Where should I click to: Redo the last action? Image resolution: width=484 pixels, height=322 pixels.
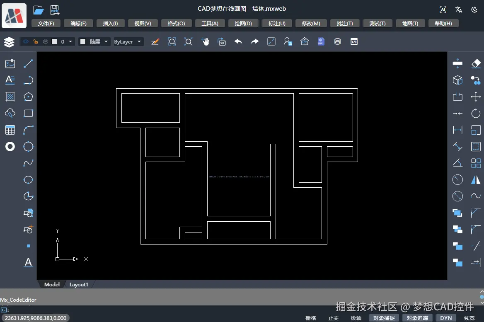pyautogui.click(x=255, y=41)
